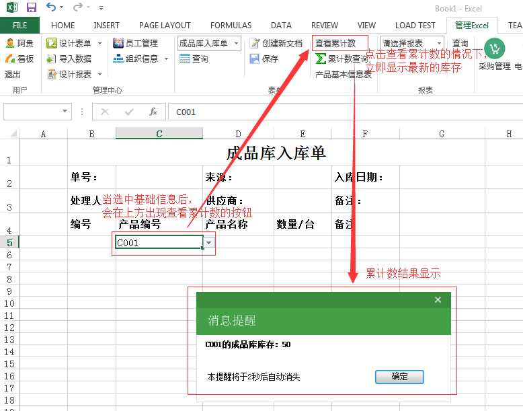This screenshot has width=523, height=411.
Task: Click the 阿贵 user icon
Action: (x=10, y=43)
